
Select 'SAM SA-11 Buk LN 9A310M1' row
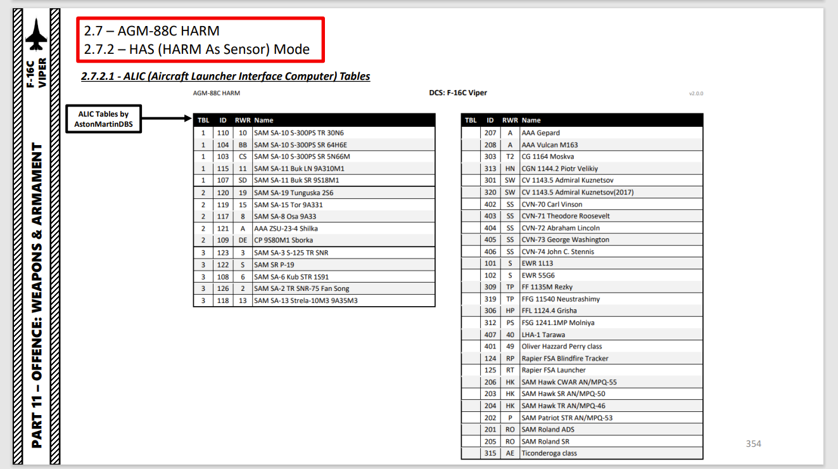pos(314,169)
